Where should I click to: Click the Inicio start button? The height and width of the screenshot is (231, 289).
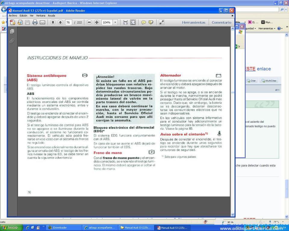click(11, 228)
